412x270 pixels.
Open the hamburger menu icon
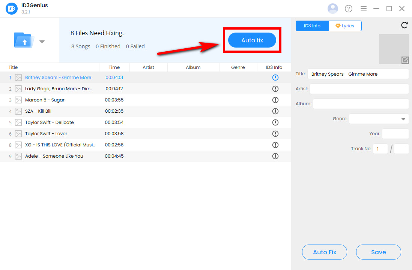pyautogui.click(x=363, y=9)
